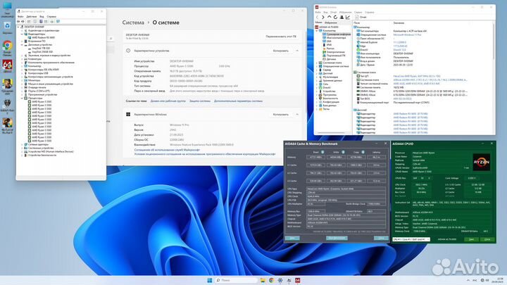The width and height of the screenshot is (507, 285).
Task: Open the Google Chrome desktop shortcut
Action: (7, 48)
